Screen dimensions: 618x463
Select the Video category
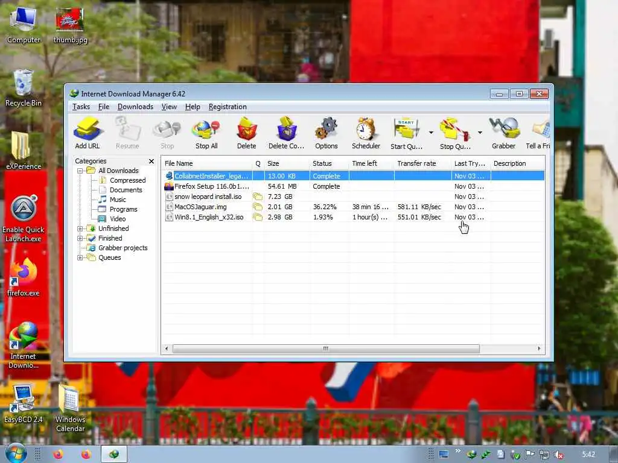click(x=118, y=219)
